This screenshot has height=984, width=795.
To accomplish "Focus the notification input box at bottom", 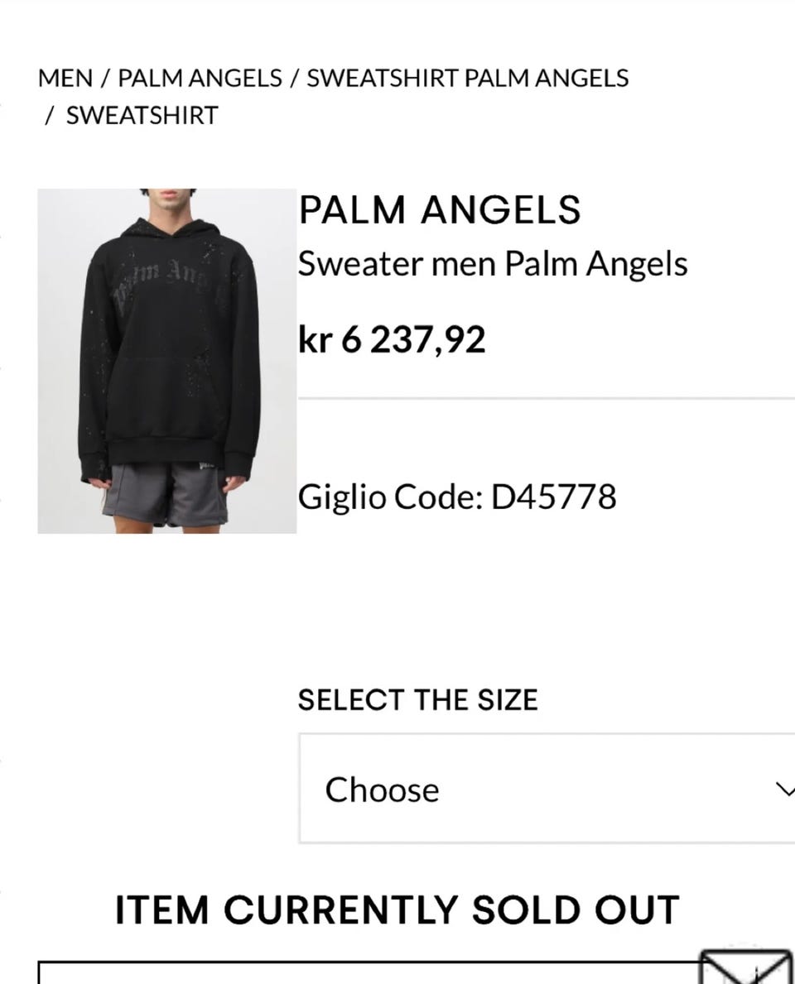I will pos(370,972).
